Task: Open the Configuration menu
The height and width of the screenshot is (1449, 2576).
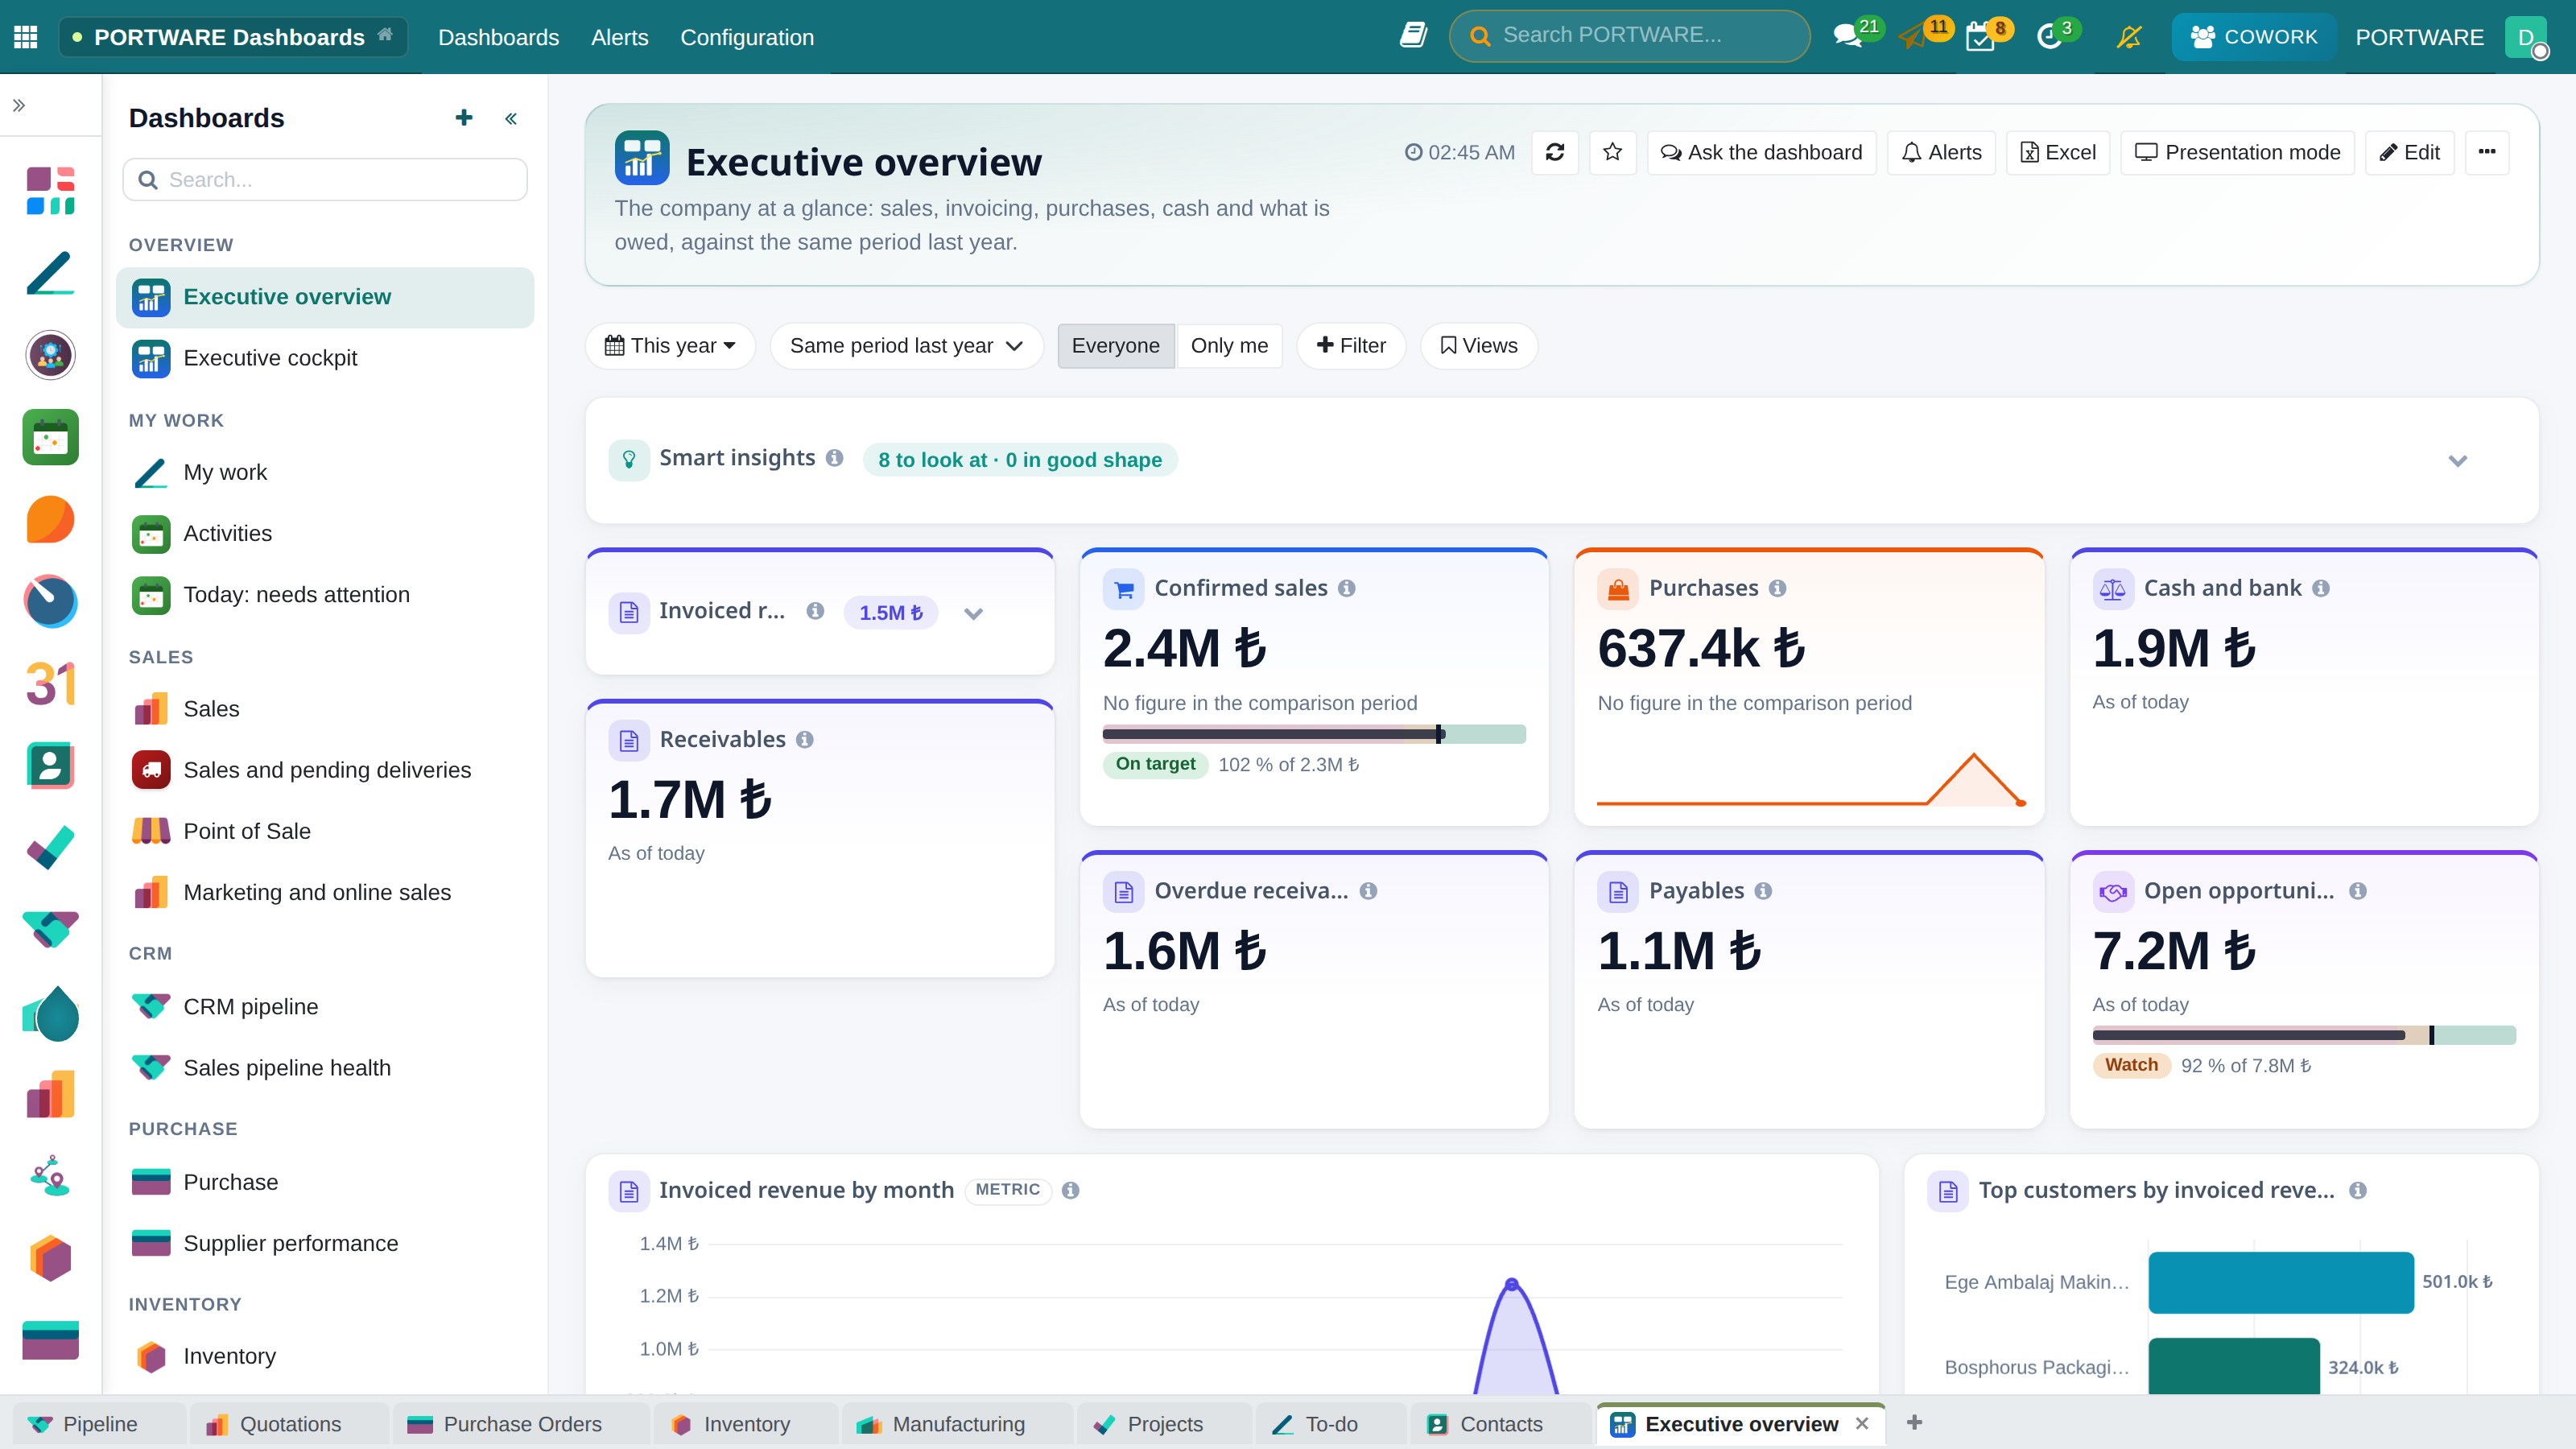Action: (747, 37)
